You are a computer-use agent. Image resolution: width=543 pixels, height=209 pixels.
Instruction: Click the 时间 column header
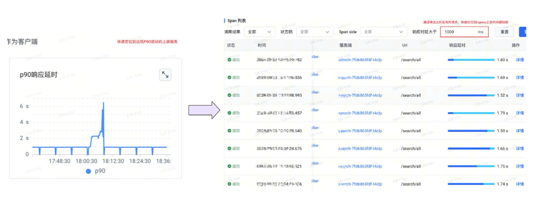point(262,45)
